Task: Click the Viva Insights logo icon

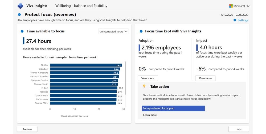Action: (20, 6)
